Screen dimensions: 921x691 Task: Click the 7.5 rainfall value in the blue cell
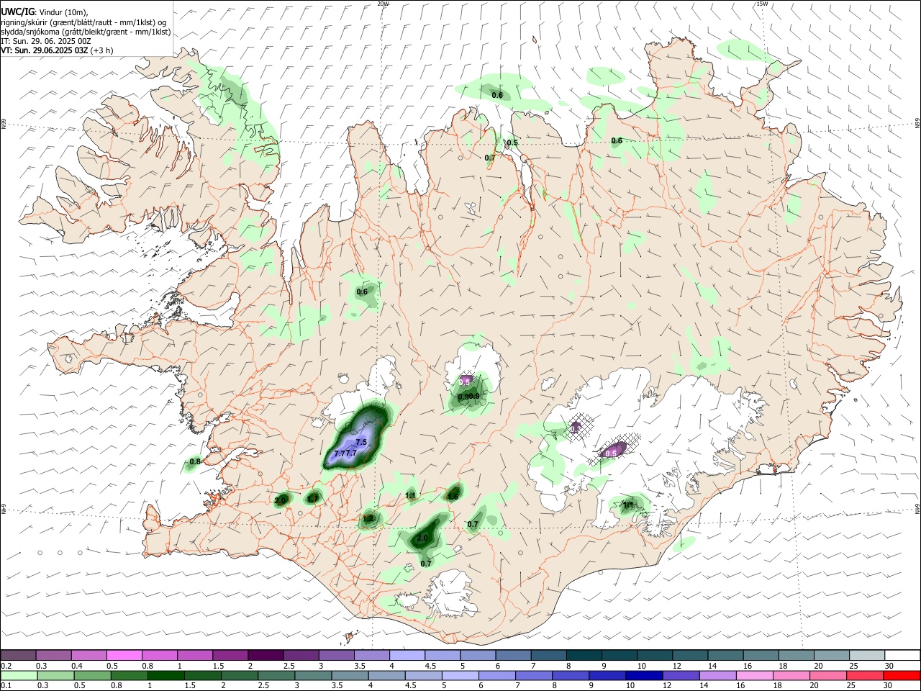(361, 442)
